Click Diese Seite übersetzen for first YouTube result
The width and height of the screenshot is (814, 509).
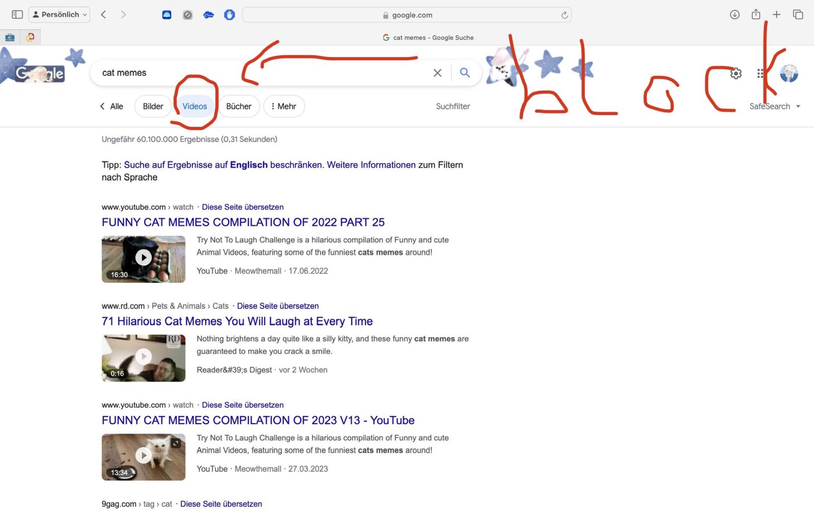(243, 207)
